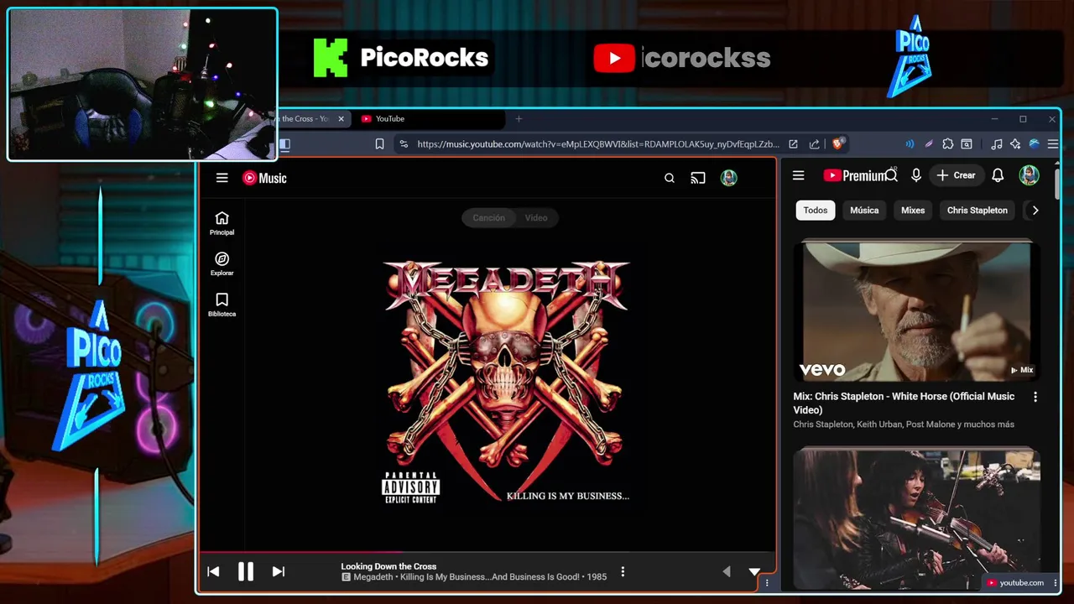The image size is (1074, 604).
Task: Click the youtube.com side panel label
Action: pyautogui.click(x=1015, y=583)
